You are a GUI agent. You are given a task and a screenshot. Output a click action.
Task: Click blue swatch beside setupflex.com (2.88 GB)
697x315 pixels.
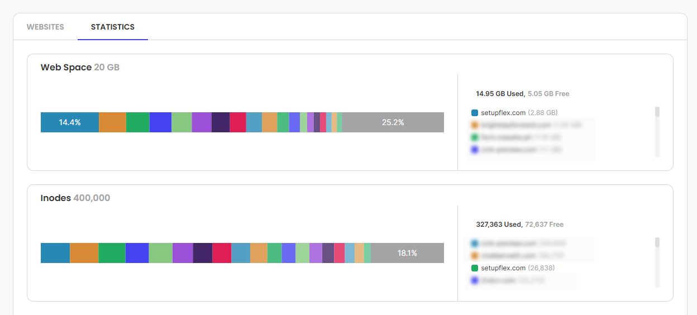(475, 113)
